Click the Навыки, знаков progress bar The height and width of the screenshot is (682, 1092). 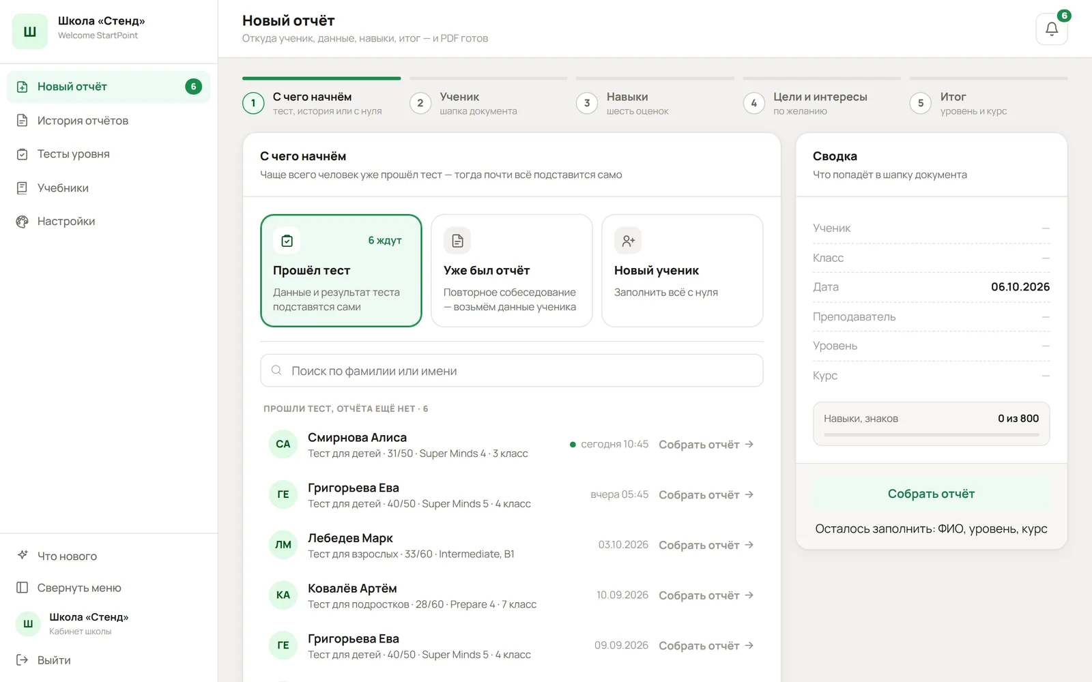click(x=931, y=434)
